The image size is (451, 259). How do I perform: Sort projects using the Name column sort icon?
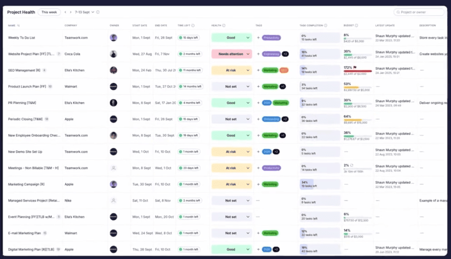[x=19, y=26]
